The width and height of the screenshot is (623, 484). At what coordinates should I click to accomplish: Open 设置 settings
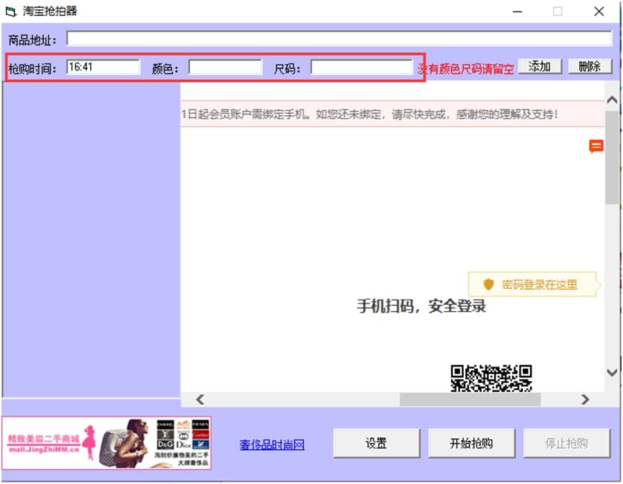pyautogui.click(x=376, y=444)
